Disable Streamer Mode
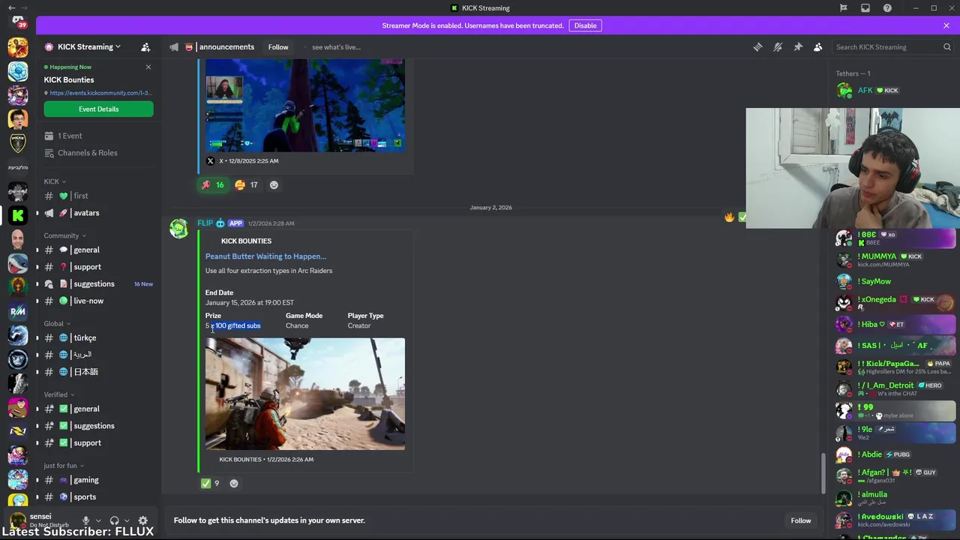 point(585,25)
